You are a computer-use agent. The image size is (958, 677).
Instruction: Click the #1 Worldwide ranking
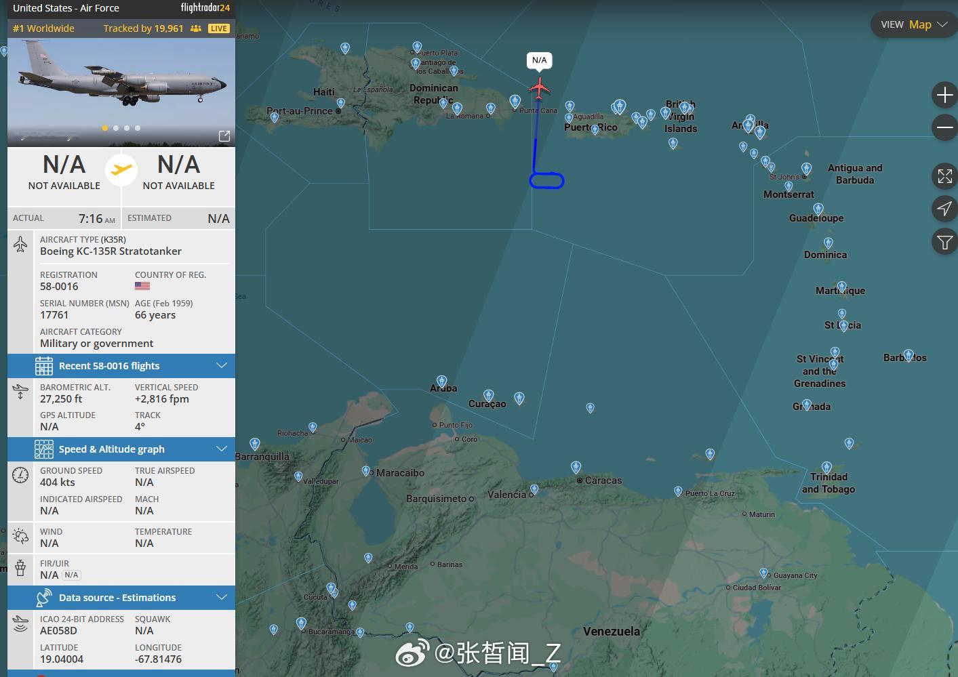pyautogui.click(x=43, y=28)
